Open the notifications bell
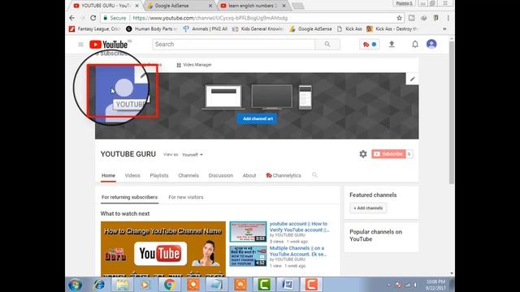 point(415,44)
